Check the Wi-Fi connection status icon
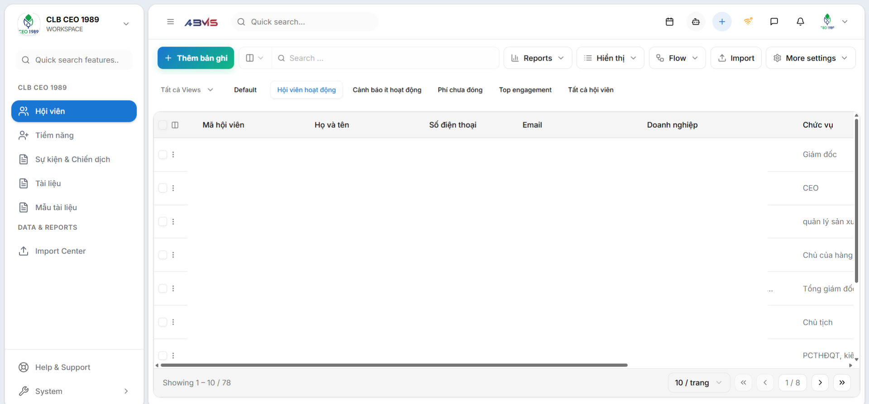The image size is (869, 404). coord(748,21)
